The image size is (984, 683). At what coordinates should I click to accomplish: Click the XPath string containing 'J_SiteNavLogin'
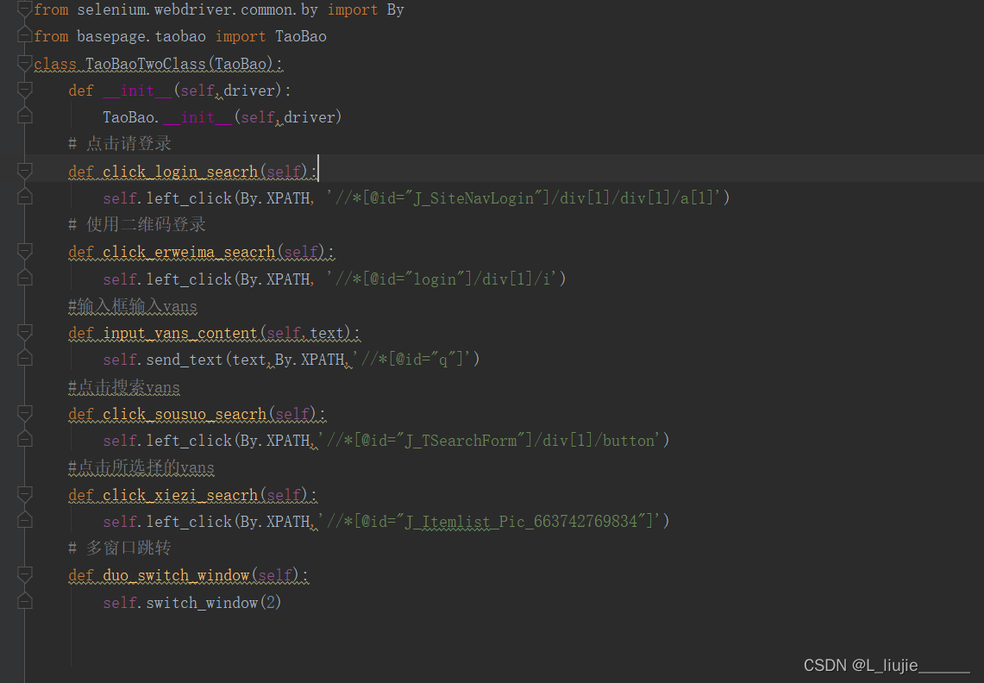point(523,198)
